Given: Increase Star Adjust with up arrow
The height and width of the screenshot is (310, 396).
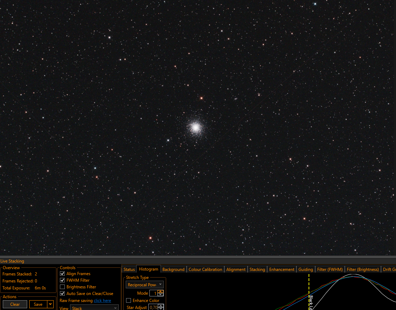Looking at the screenshot, I should click(x=161, y=306).
